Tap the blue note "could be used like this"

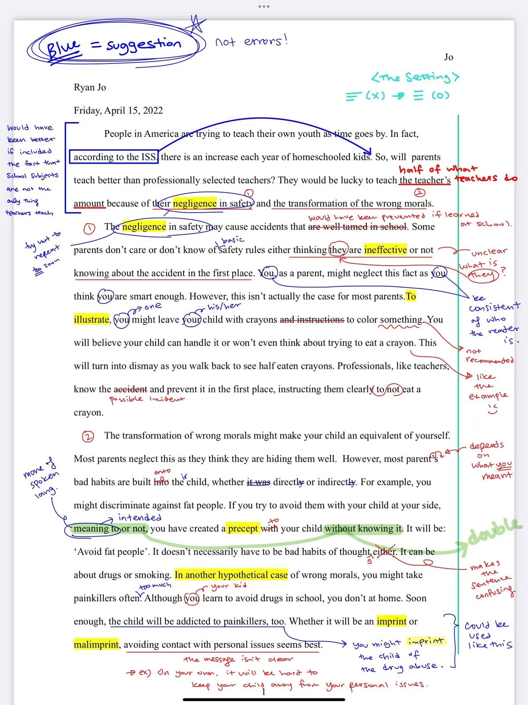(x=488, y=635)
